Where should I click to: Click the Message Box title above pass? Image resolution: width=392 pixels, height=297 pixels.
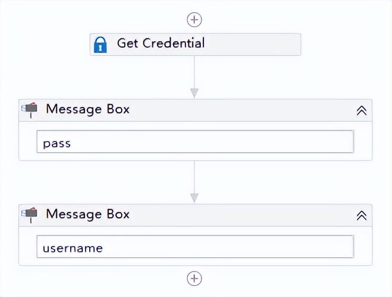click(88, 110)
